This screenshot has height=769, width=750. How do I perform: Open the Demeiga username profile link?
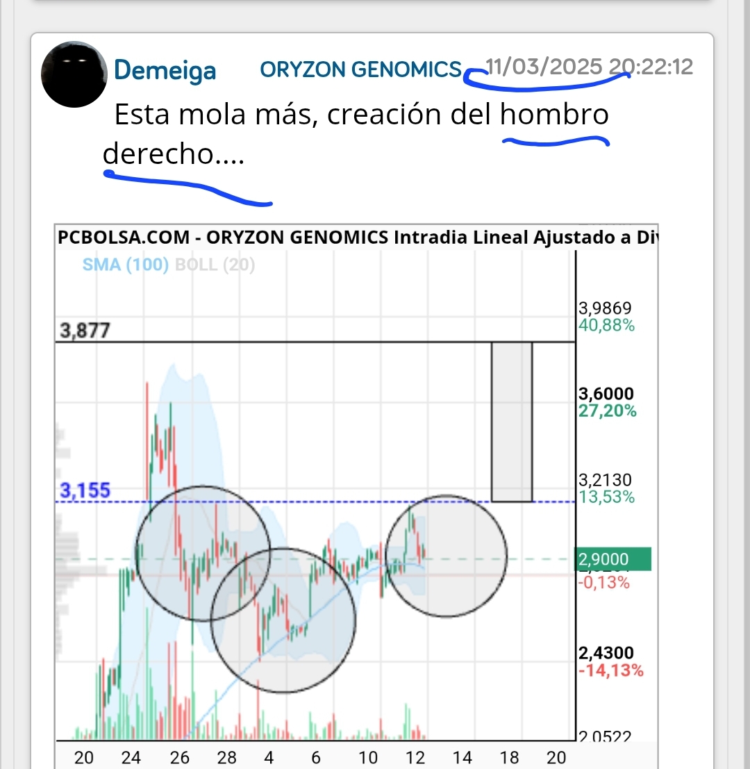pyautogui.click(x=165, y=70)
